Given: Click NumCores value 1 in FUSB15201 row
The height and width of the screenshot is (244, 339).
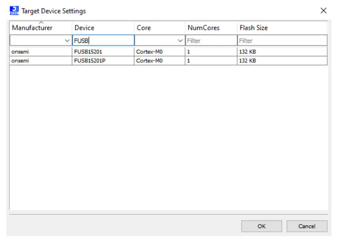Looking at the screenshot, I should coord(211,52).
